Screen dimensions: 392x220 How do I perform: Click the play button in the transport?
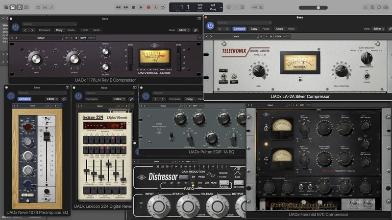point(141,7)
